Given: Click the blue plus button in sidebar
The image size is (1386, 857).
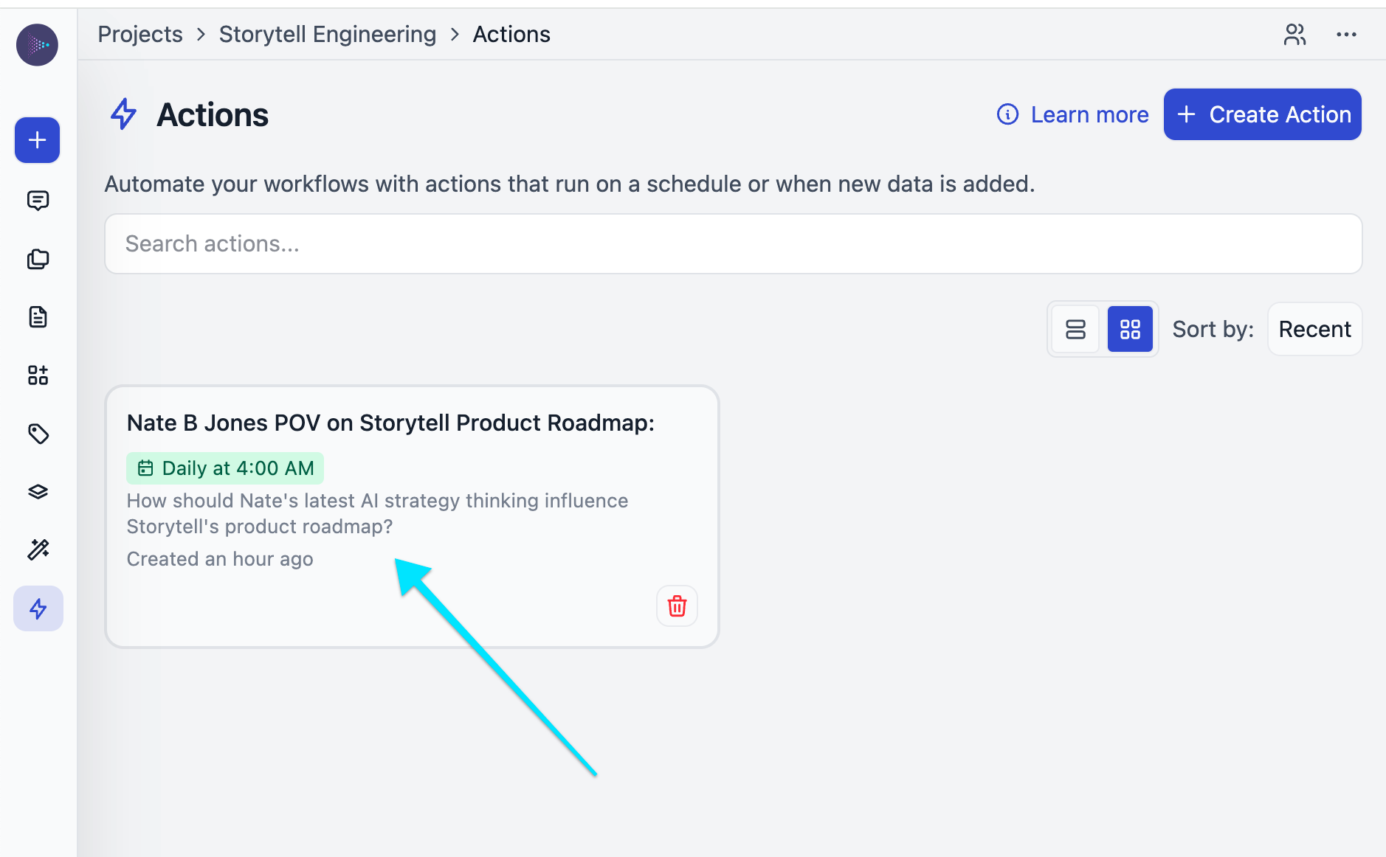Looking at the screenshot, I should click(x=38, y=140).
